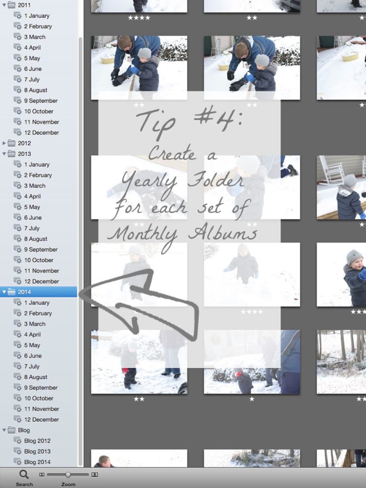This screenshot has height=488, width=366.
Task: Collapse the 2013 folder disclosure triangle
Action: coord(4,154)
